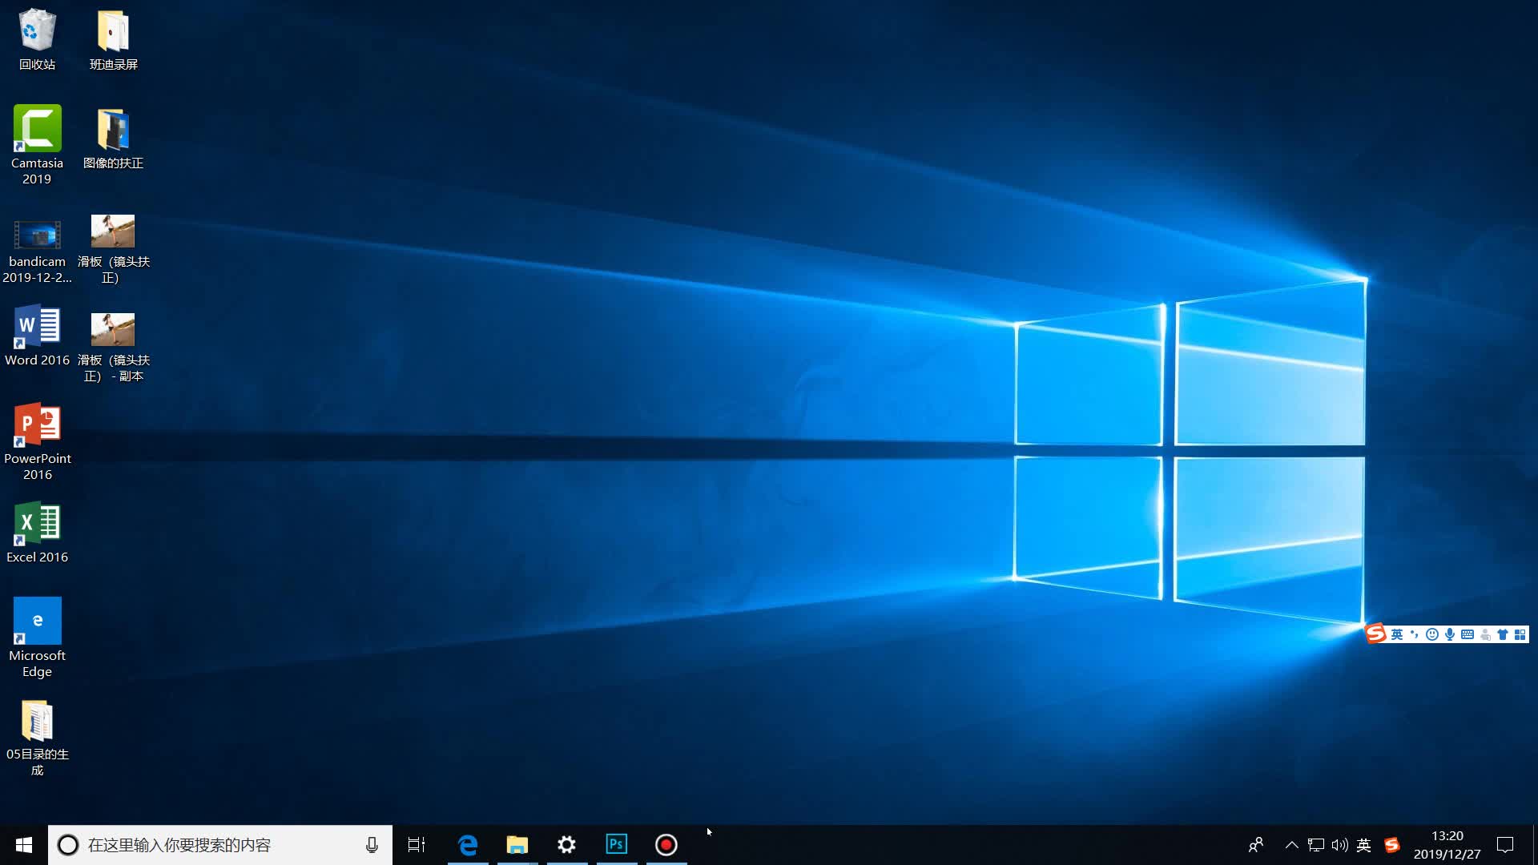Image resolution: width=1538 pixels, height=865 pixels.
Task: Open the skin shirt icon on Sogou bar
Action: coord(1503,634)
